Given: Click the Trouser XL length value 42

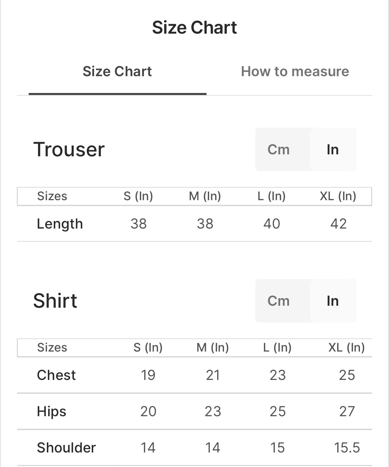Looking at the screenshot, I should pos(338,224).
